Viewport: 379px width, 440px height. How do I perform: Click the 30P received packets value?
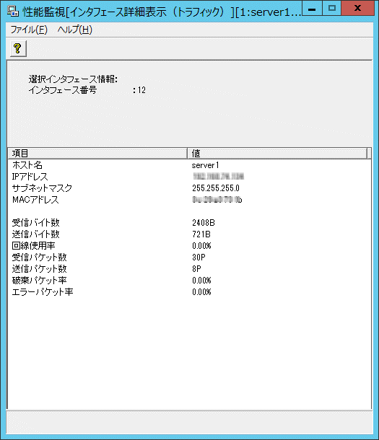pos(199,258)
